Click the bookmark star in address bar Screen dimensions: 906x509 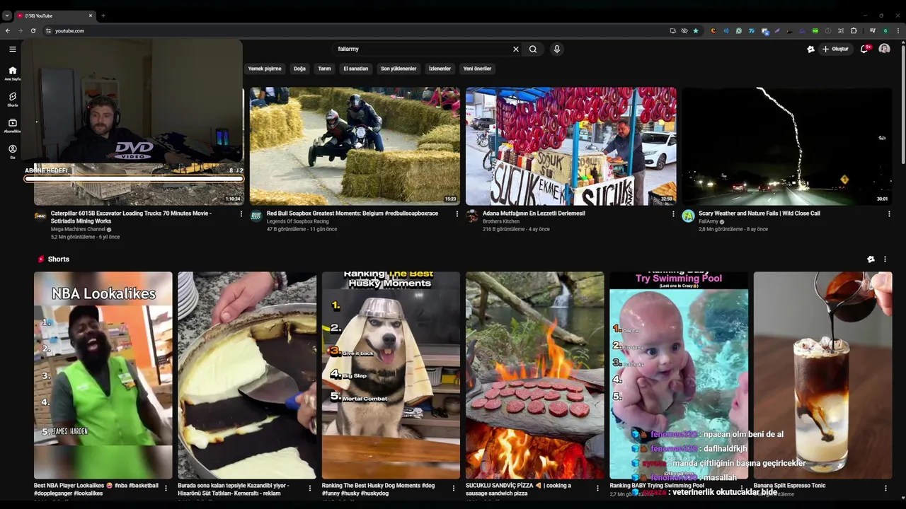click(x=696, y=30)
